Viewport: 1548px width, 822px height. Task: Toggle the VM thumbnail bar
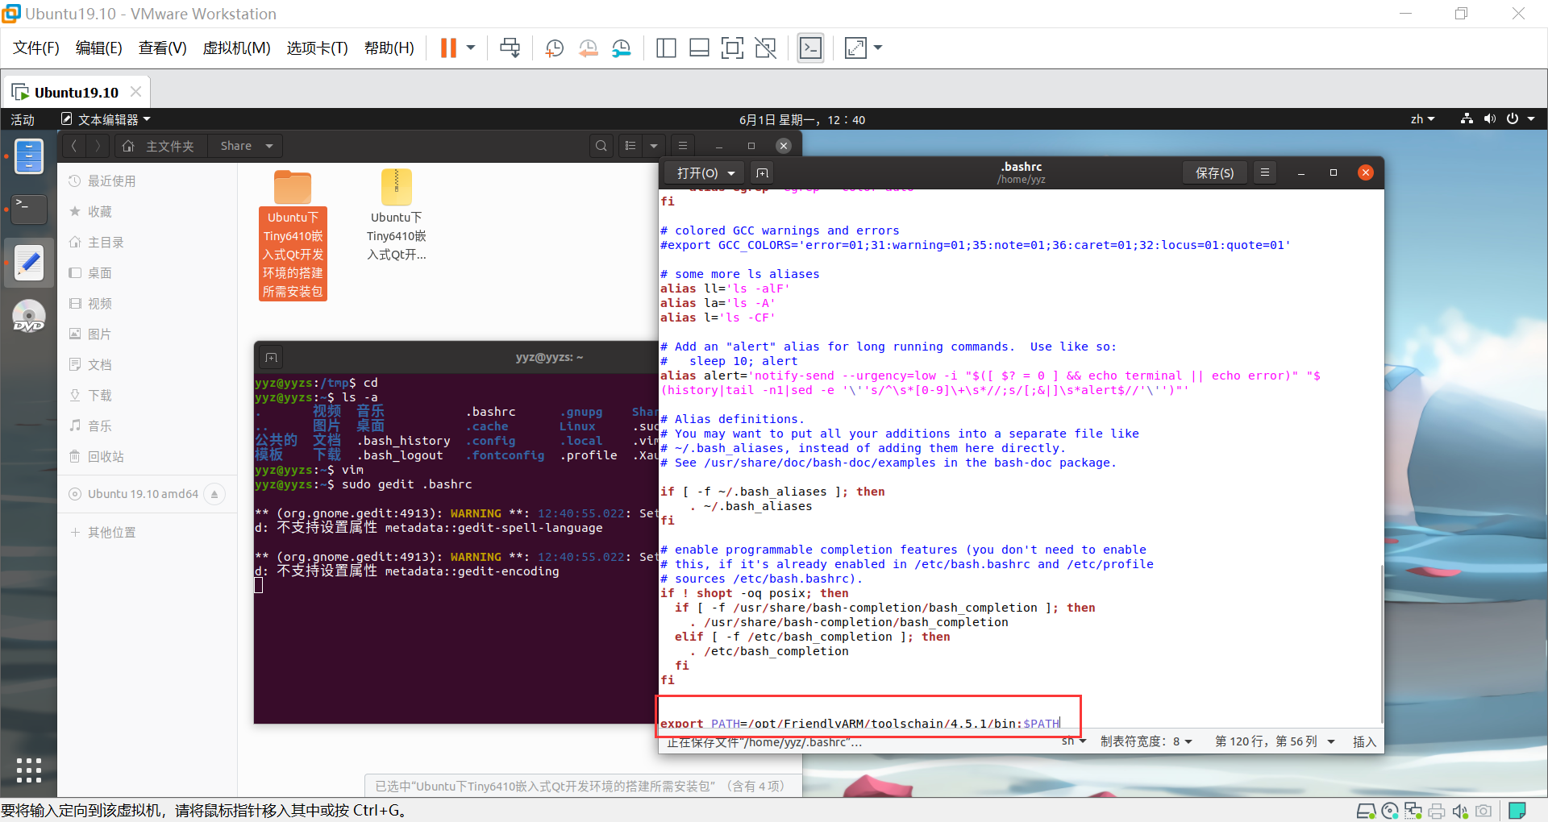click(699, 48)
